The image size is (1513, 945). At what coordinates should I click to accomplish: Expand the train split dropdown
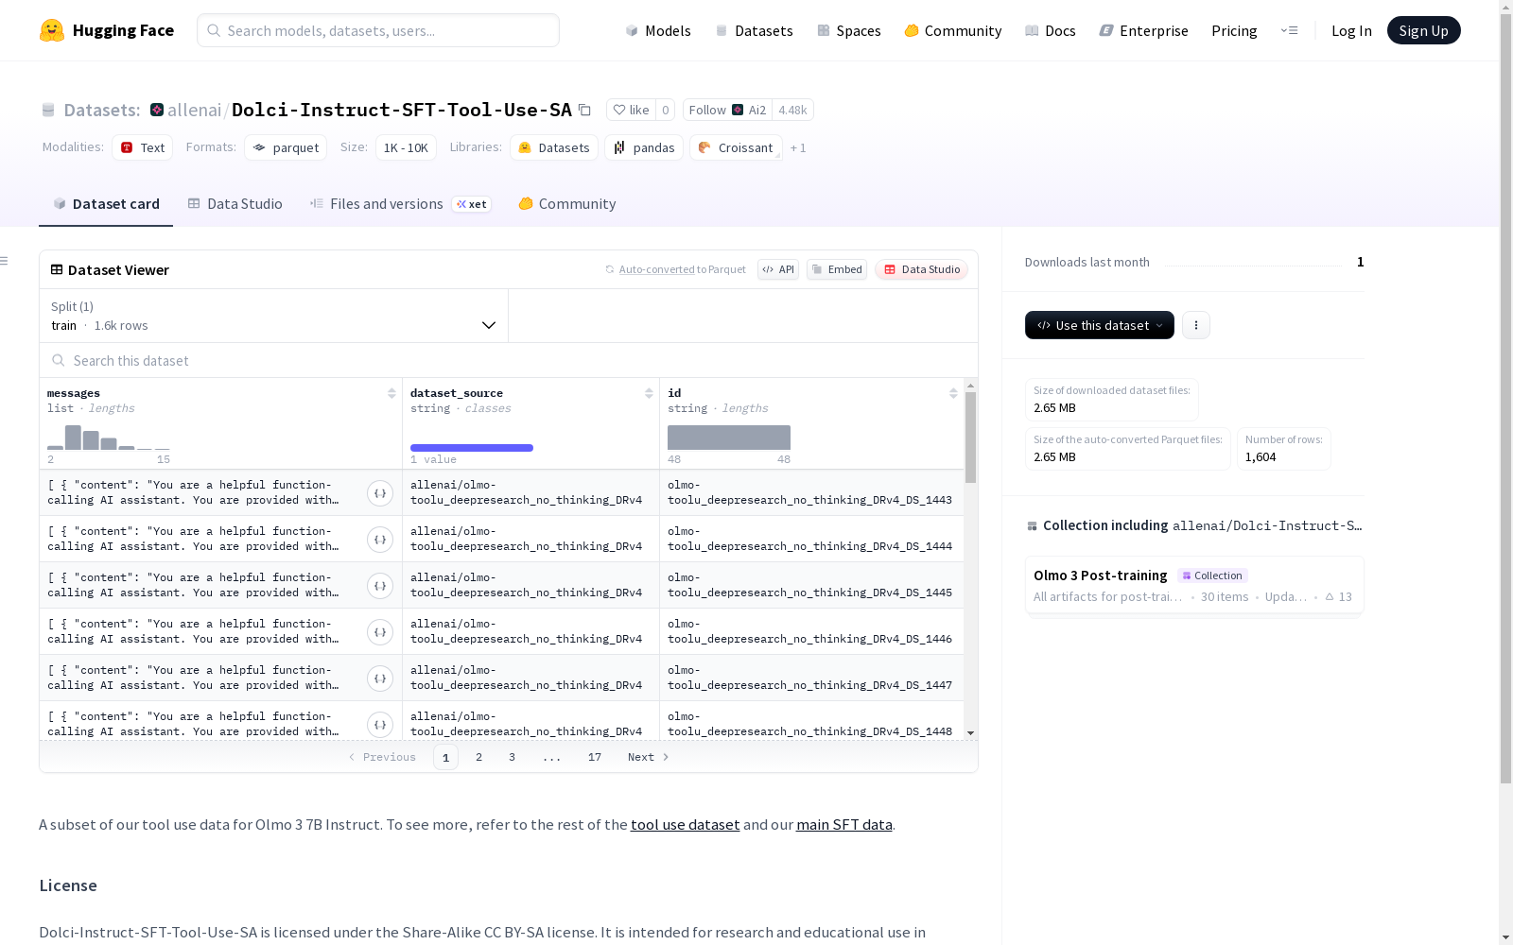coord(274,316)
